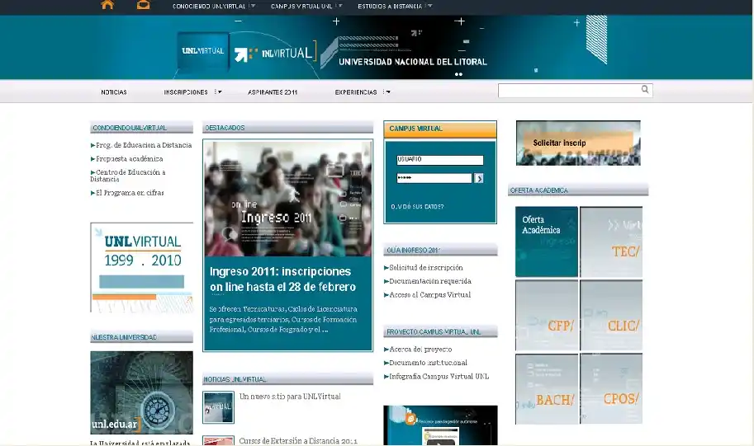Screen dimensions: 754x446
Task: Open the video thumbnail below Proyecto Campus
Action: pyautogui.click(x=440, y=425)
